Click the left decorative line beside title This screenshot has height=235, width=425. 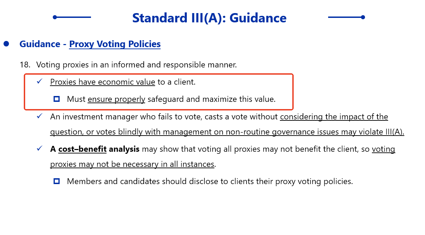(x=72, y=17)
